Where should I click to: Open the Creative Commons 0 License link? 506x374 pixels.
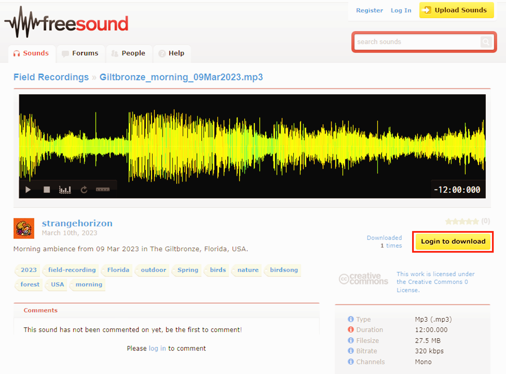point(435,282)
